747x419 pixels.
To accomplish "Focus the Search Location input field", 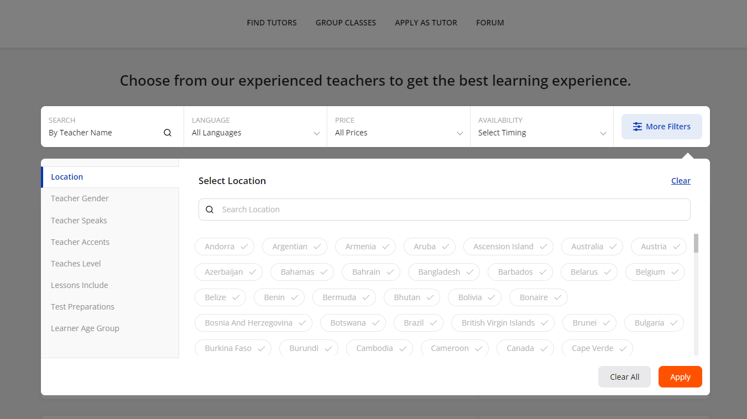I will pyautogui.click(x=445, y=209).
